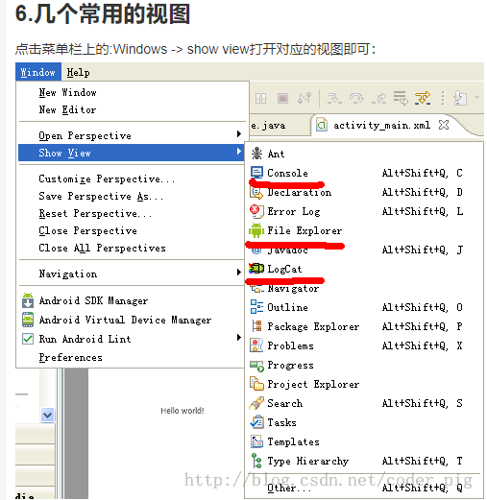Expand the Navigation submenu arrow

tap(238, 273)
